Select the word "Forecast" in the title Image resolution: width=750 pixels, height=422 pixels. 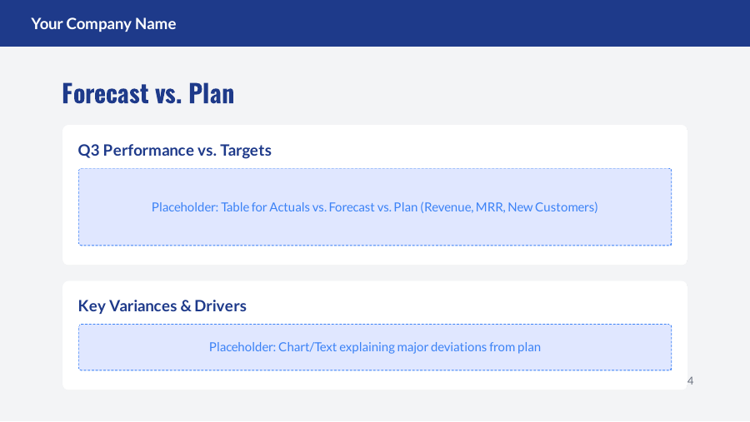[104, 93]
